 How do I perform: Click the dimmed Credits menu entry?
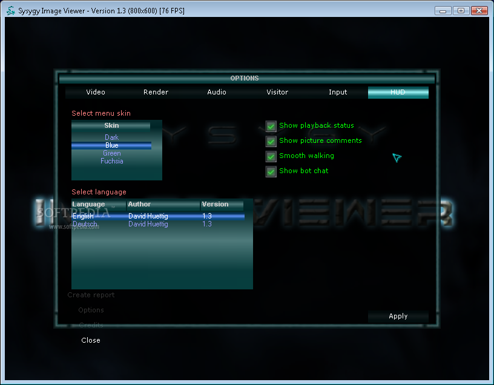91,325
